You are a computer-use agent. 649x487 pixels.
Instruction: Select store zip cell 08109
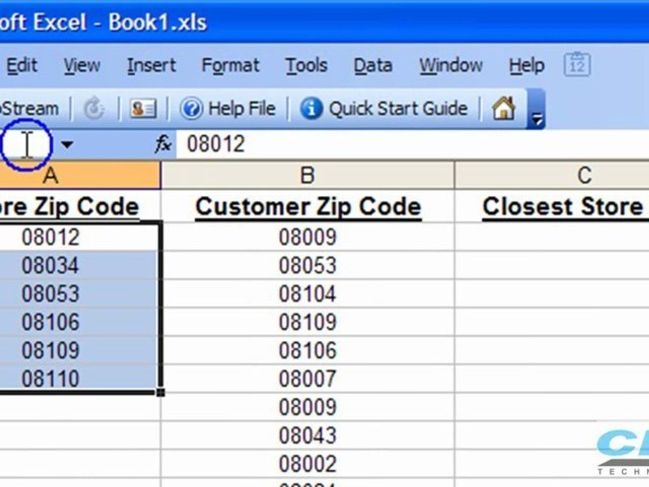pos(80,350)
